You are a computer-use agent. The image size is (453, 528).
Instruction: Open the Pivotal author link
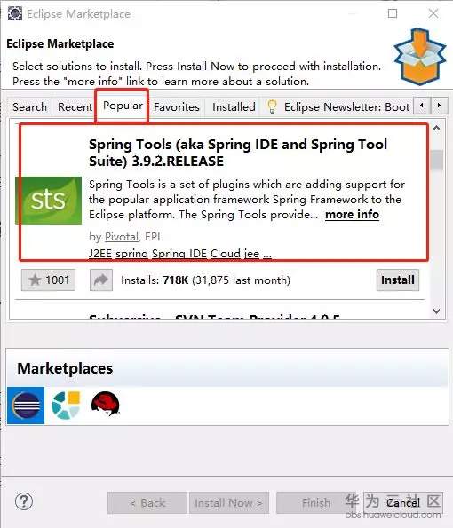tap(122, 237)
